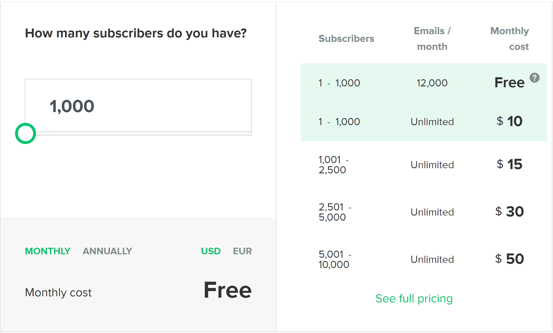This screenshot has width=553, height=333.
Task: Open the See full pricing link
Action: [414, 299]
